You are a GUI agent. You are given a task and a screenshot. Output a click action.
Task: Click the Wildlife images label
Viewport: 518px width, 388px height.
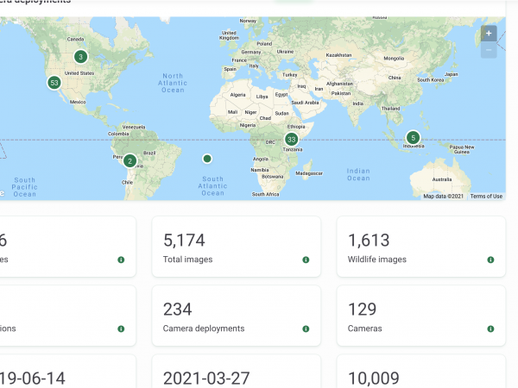377,260
